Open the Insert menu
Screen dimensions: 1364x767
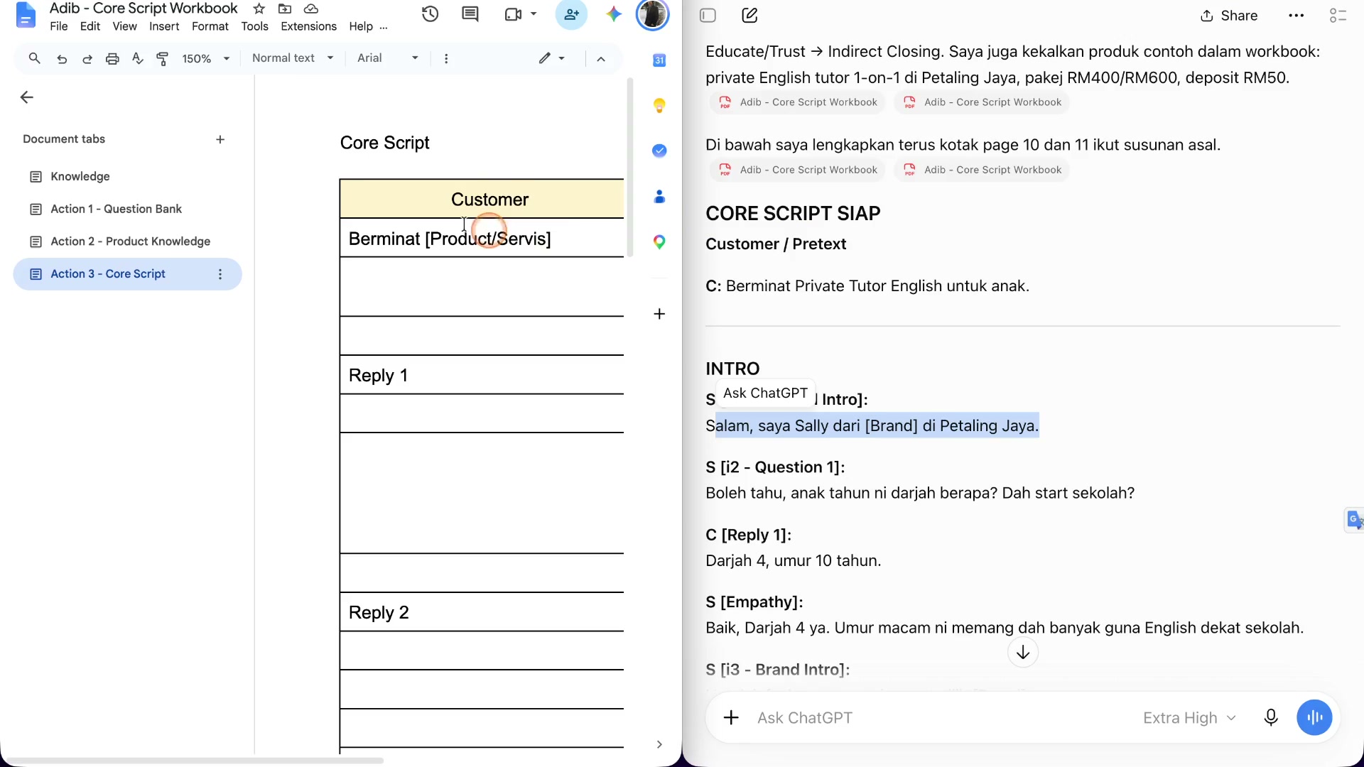(x=164, y=26)
